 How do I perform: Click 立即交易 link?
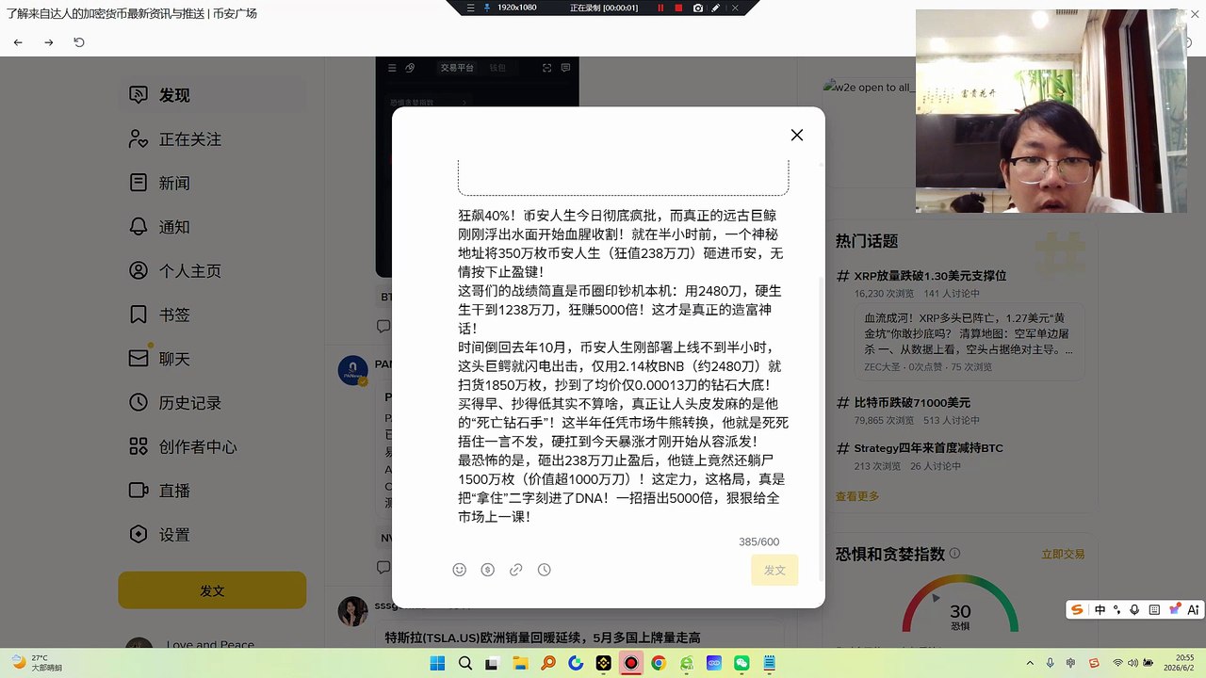click(1063, 555)
